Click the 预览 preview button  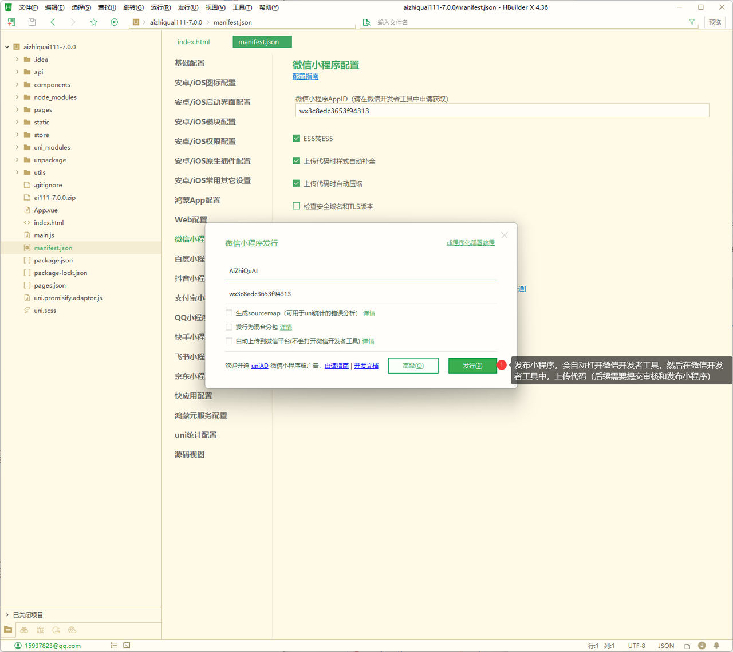tap(715, 22)
